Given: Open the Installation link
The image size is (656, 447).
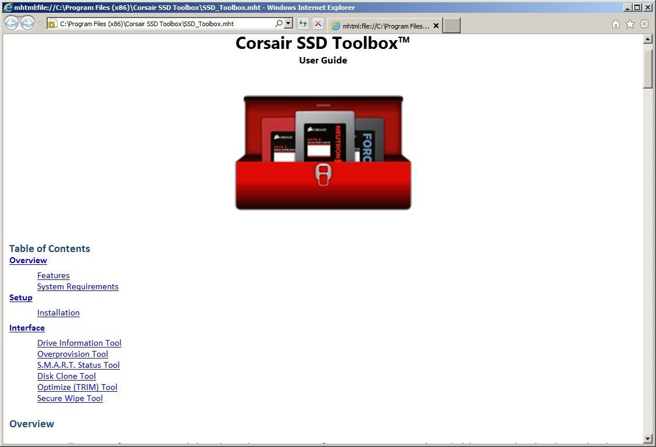Looking at the screenshot, I should pyautogui.click(x=58, y=313).
